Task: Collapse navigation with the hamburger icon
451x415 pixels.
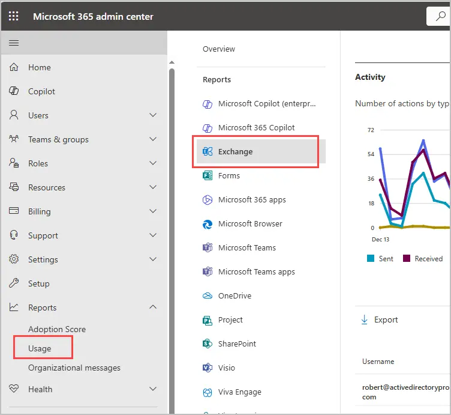Action: pyautogui.click(x=14, y=43)
